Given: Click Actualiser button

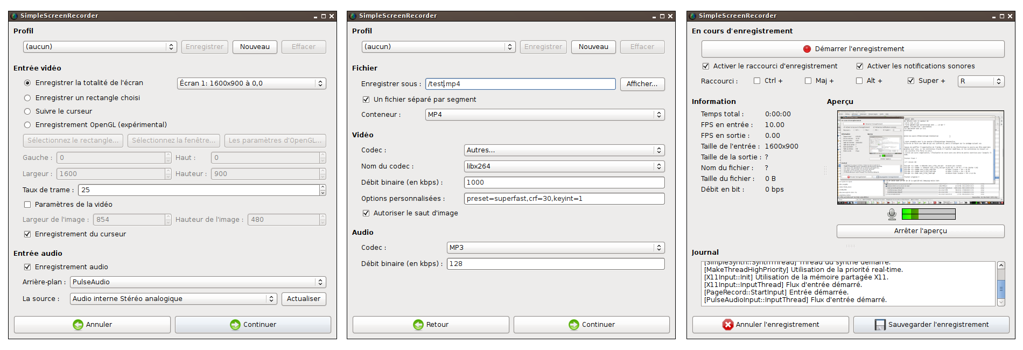Looking at the screenshot, I should click(304, 299).
